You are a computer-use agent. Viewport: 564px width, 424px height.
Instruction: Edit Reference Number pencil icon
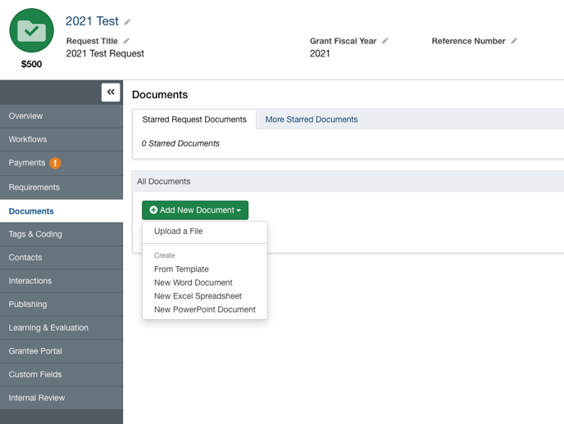click(514, 41)
